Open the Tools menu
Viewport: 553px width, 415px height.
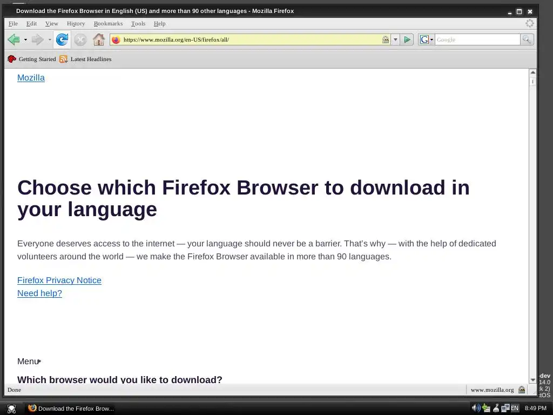[138, 24]
